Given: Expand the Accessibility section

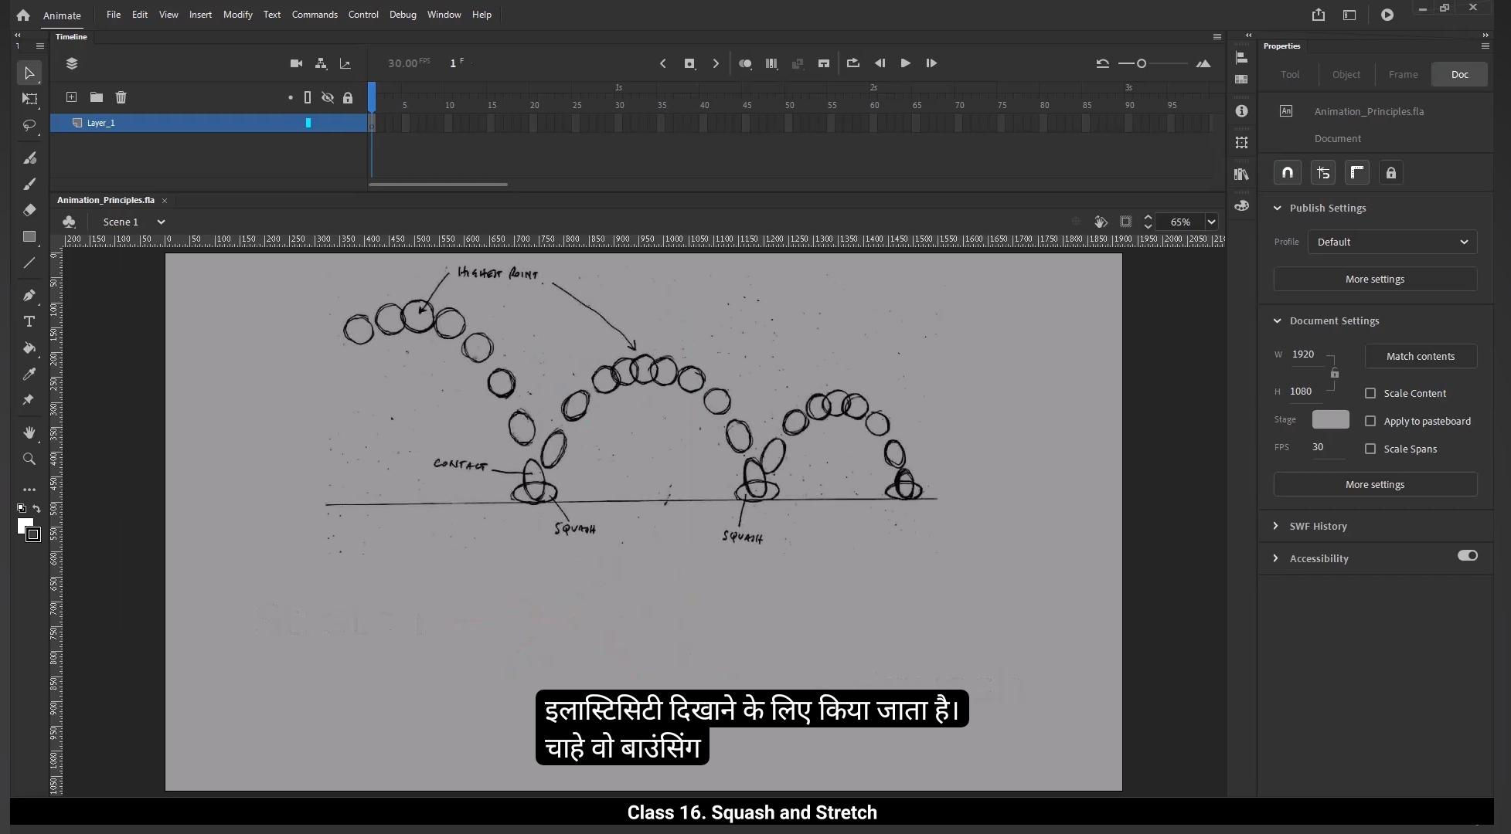Looking at the screenshot, I should (x=1275, y=558).
